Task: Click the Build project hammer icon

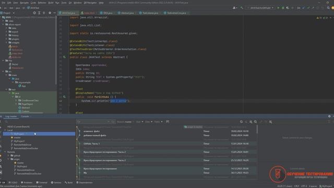Action: (242, 8)
